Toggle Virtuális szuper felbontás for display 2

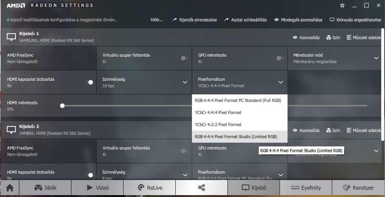coord(185,151)
